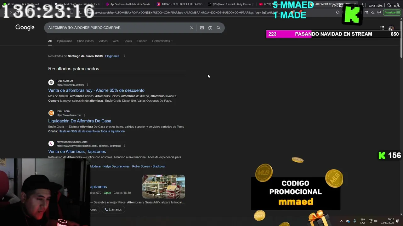
Task: Click the Google logo
Action: coord(25,28)
